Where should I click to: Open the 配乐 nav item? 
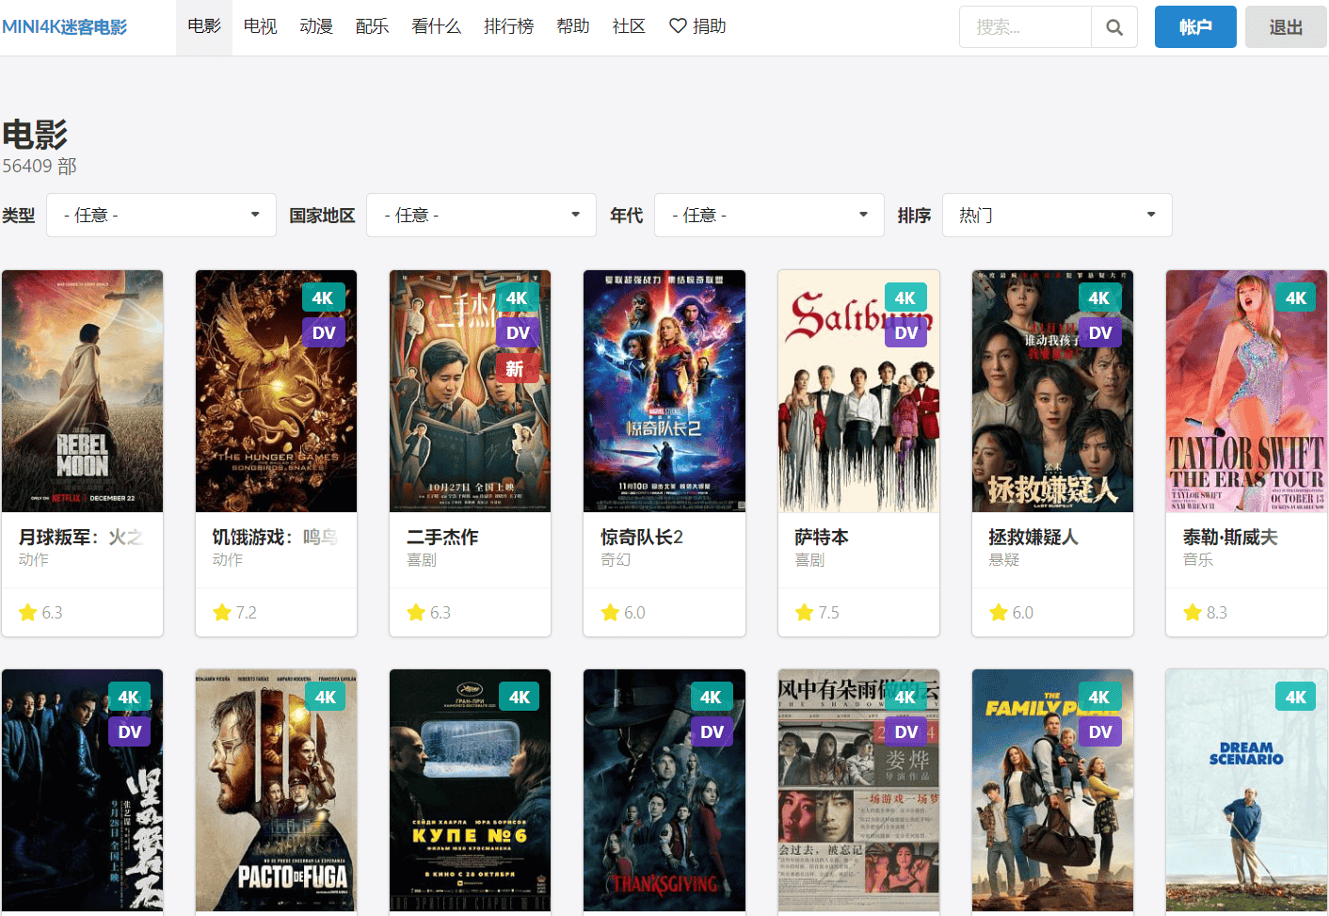373,26
